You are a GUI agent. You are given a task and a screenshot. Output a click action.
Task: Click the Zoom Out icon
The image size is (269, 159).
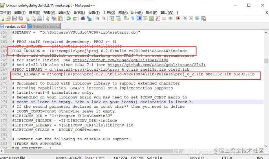[104, 18]
